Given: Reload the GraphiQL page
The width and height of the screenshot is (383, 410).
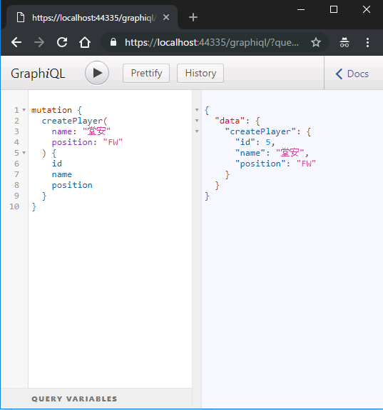Looking at the screenshot, I should tap(62, 42).
